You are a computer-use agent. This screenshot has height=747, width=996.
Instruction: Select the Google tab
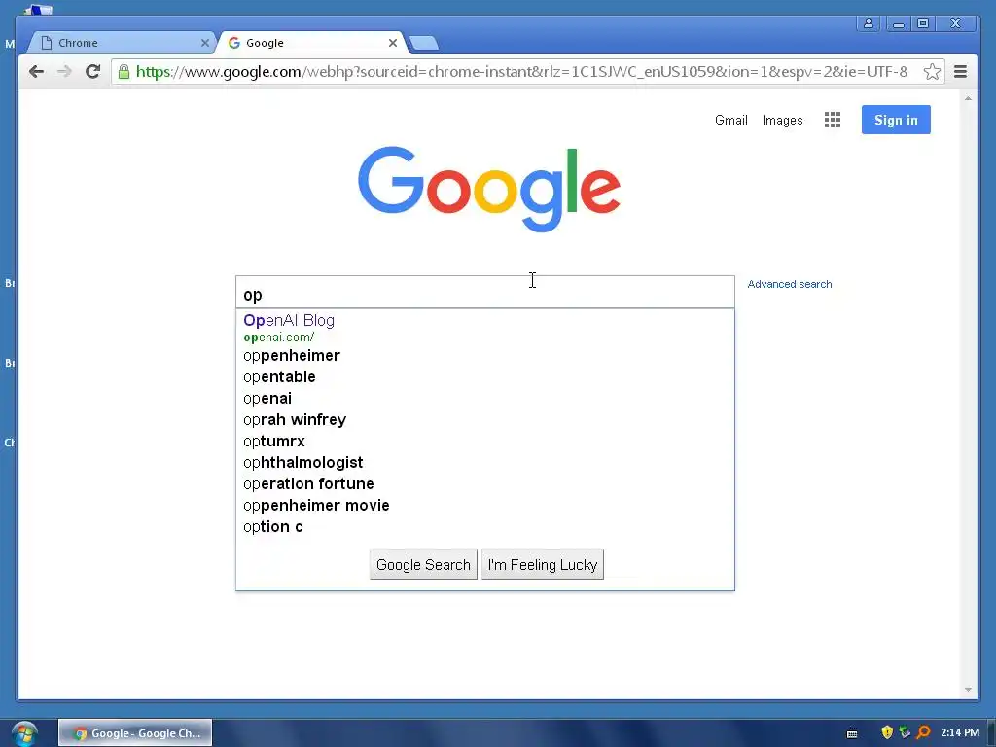click(310, 43)
